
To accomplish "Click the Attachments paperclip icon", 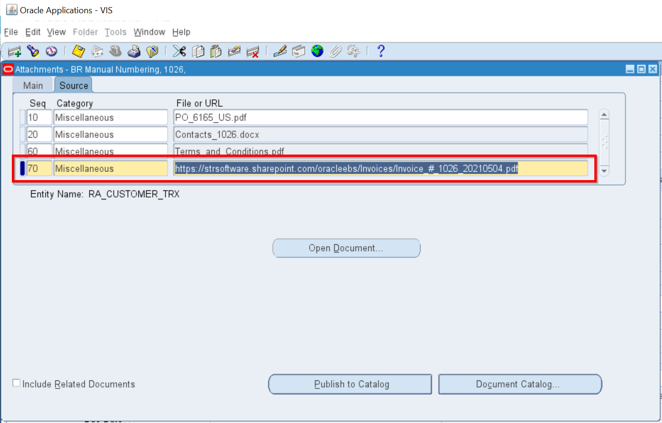I will pos(335,51).
